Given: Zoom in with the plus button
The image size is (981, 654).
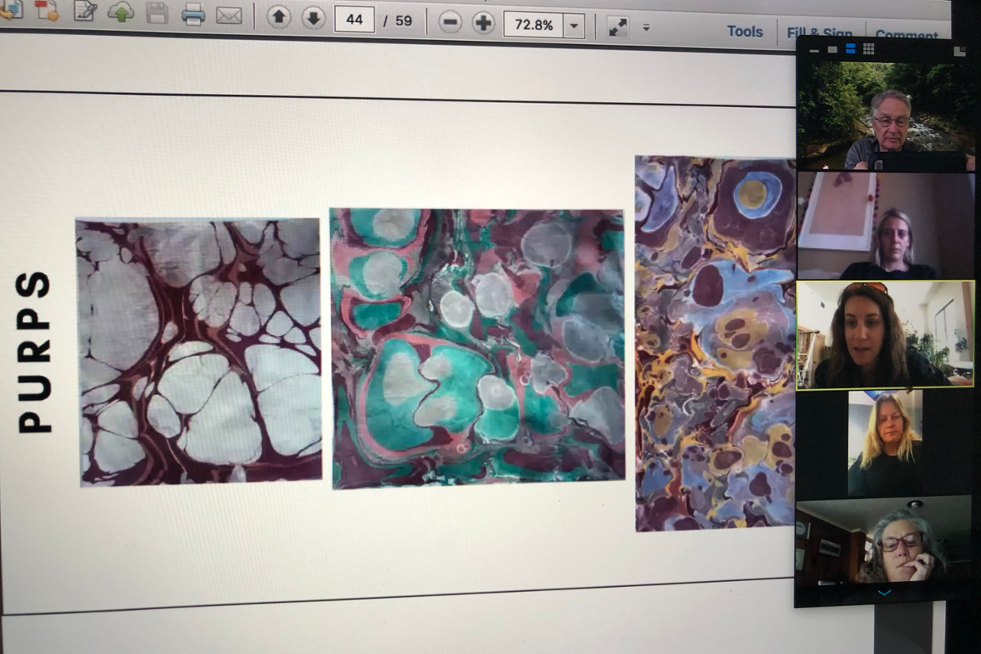Looking at the screenshot, I should tap(484, 23).
